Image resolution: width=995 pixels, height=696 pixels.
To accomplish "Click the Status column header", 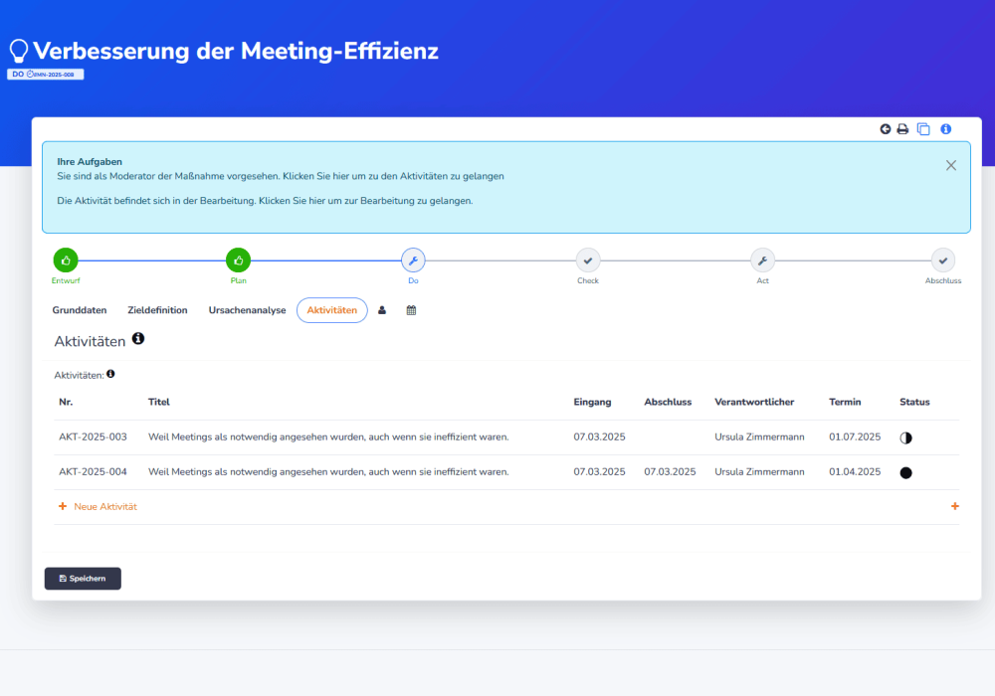I will [x=914, y=402].
